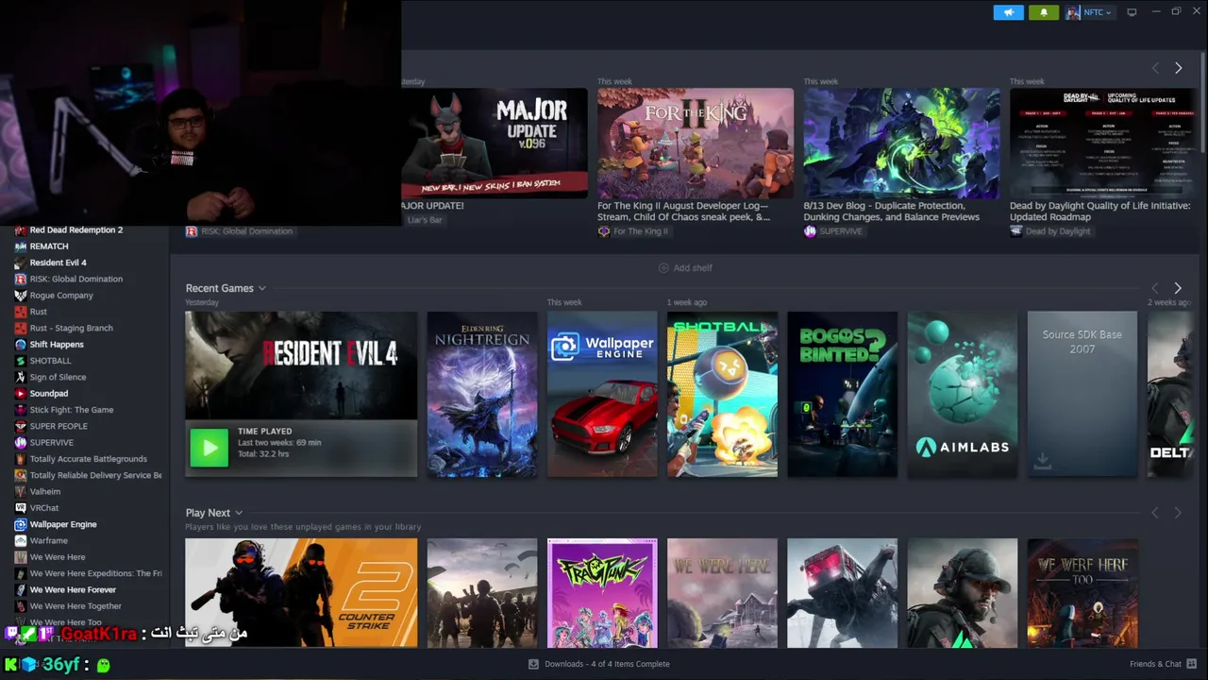Open We Were Here Too card in Play Next
Viewport: 1208px width, 680px height.
click(1082, 593)
